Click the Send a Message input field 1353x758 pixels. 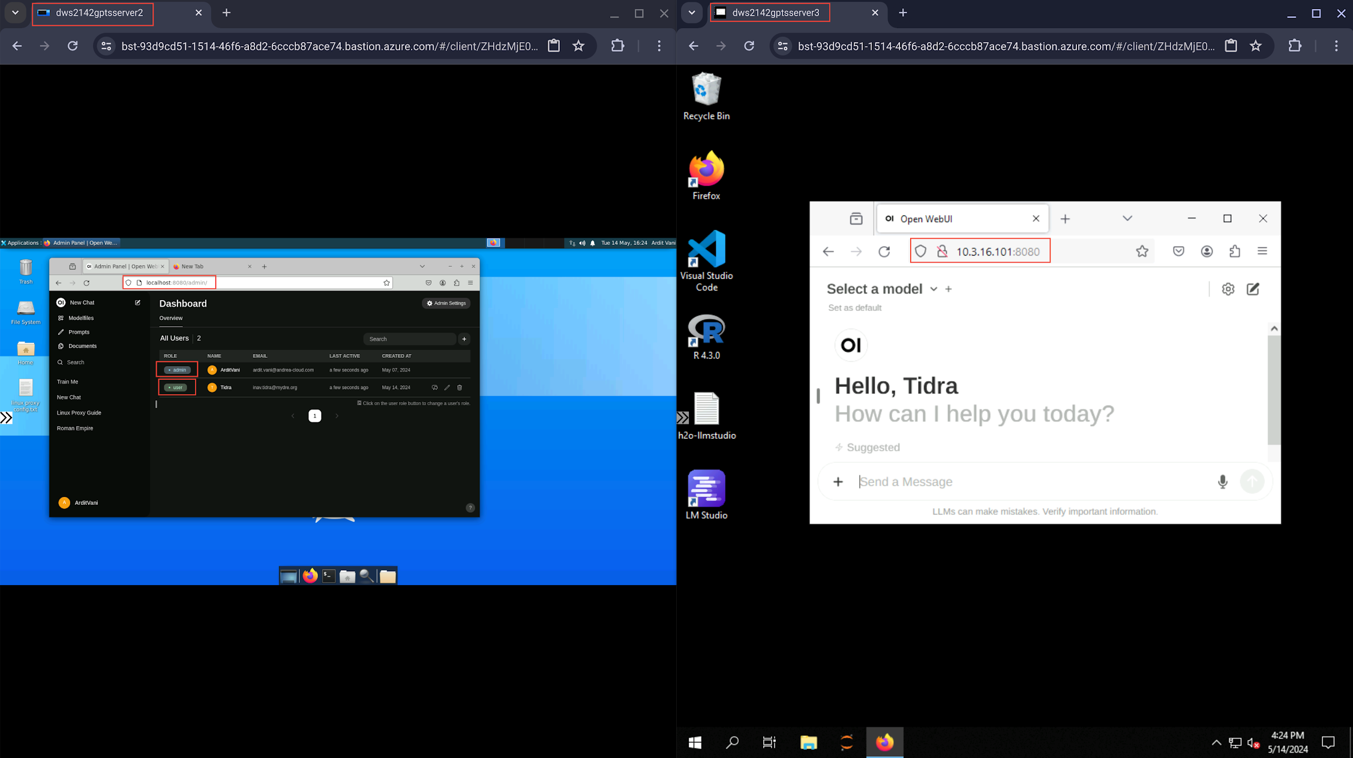pos(1032,482)
